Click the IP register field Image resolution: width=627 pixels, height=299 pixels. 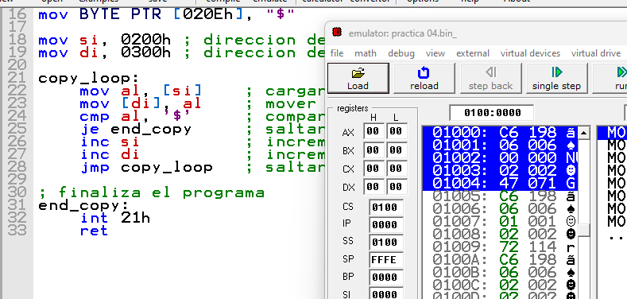coord(386,225)
